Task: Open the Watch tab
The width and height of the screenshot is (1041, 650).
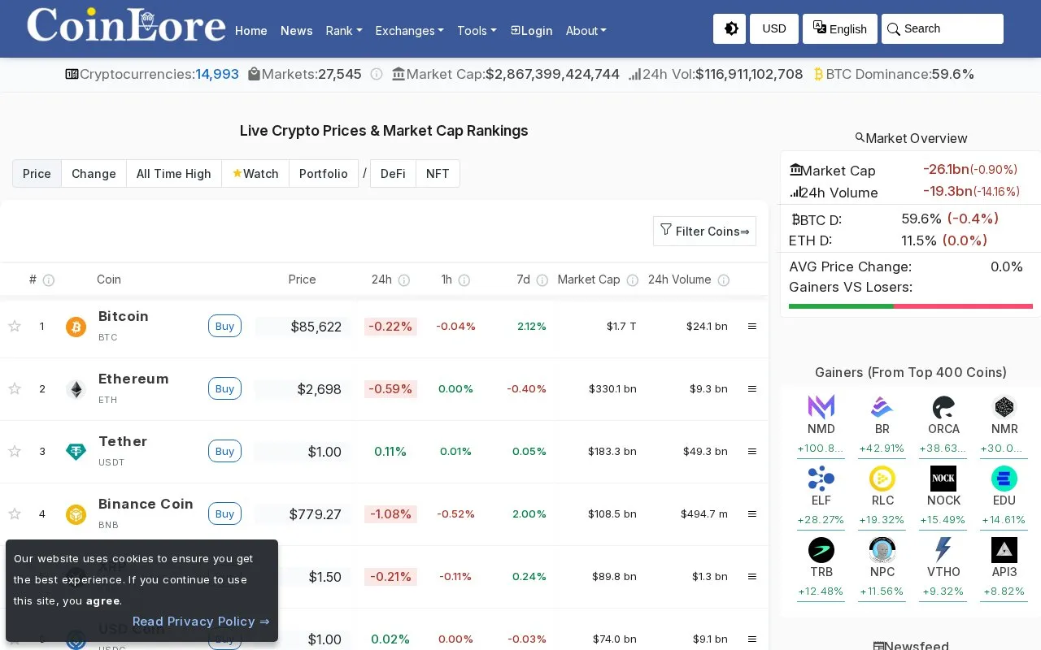Action: pos(255,174)
